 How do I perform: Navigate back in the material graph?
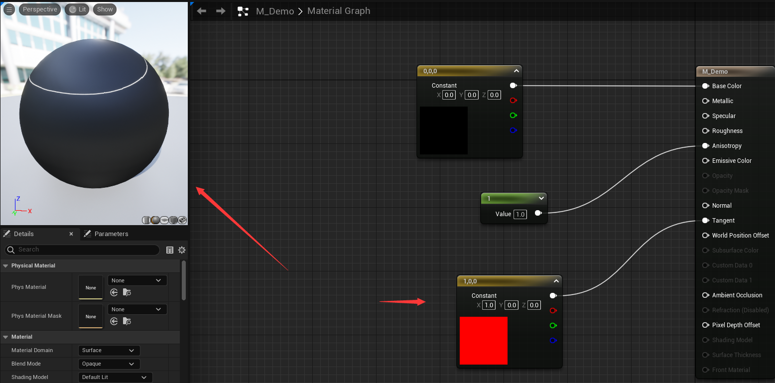(x=201, y=11)
